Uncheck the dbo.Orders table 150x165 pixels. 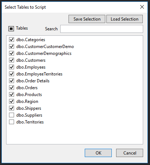12,88
